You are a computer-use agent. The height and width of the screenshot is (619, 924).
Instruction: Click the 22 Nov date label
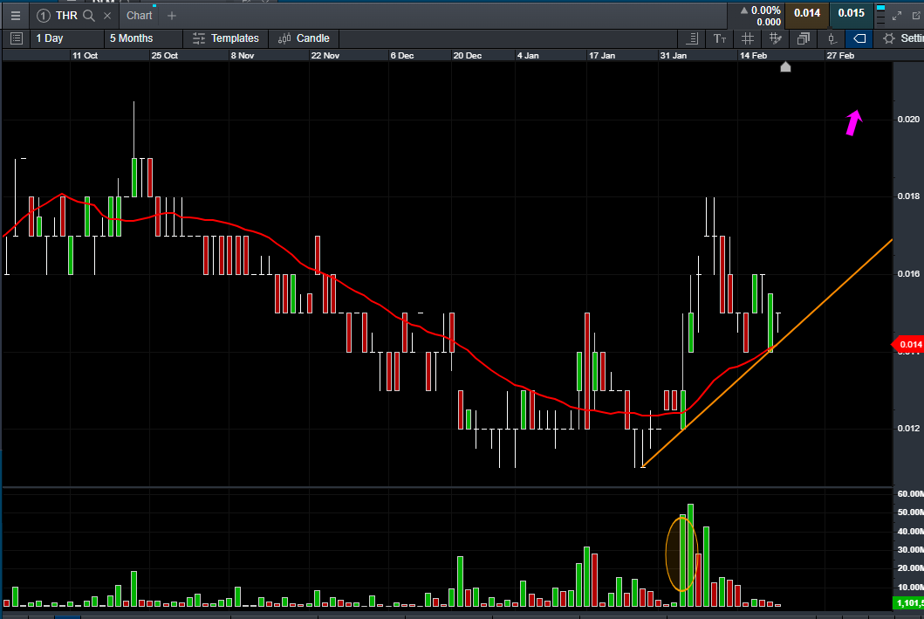coord(325,55)
